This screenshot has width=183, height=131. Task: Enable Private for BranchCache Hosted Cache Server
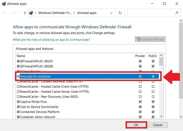140,92
